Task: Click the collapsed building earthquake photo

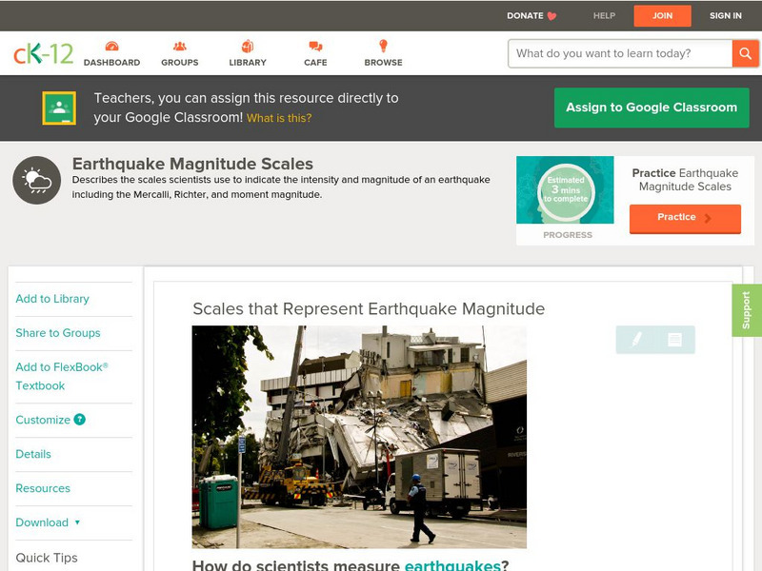Action: pos(359,437)
